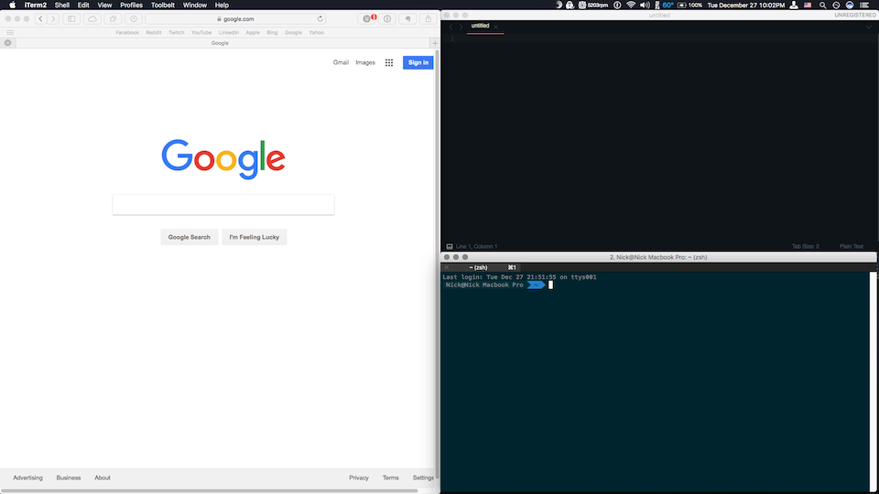
Task: Jump back in Sublime Text editor
Action: coord(450,27)
